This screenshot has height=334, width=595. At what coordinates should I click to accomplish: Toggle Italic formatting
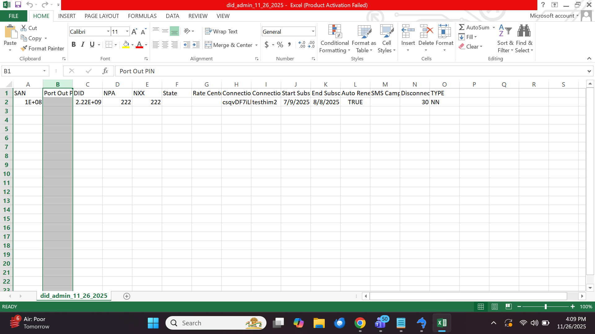(x=83, y=45)
